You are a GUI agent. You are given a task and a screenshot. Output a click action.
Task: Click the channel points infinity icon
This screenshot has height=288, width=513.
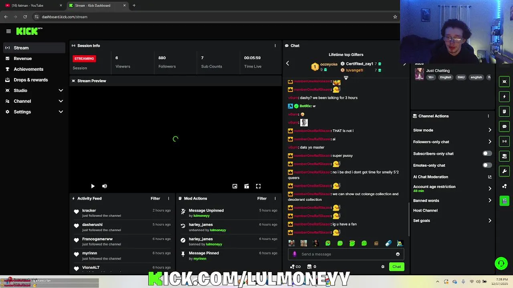click(x=295, y=267)
